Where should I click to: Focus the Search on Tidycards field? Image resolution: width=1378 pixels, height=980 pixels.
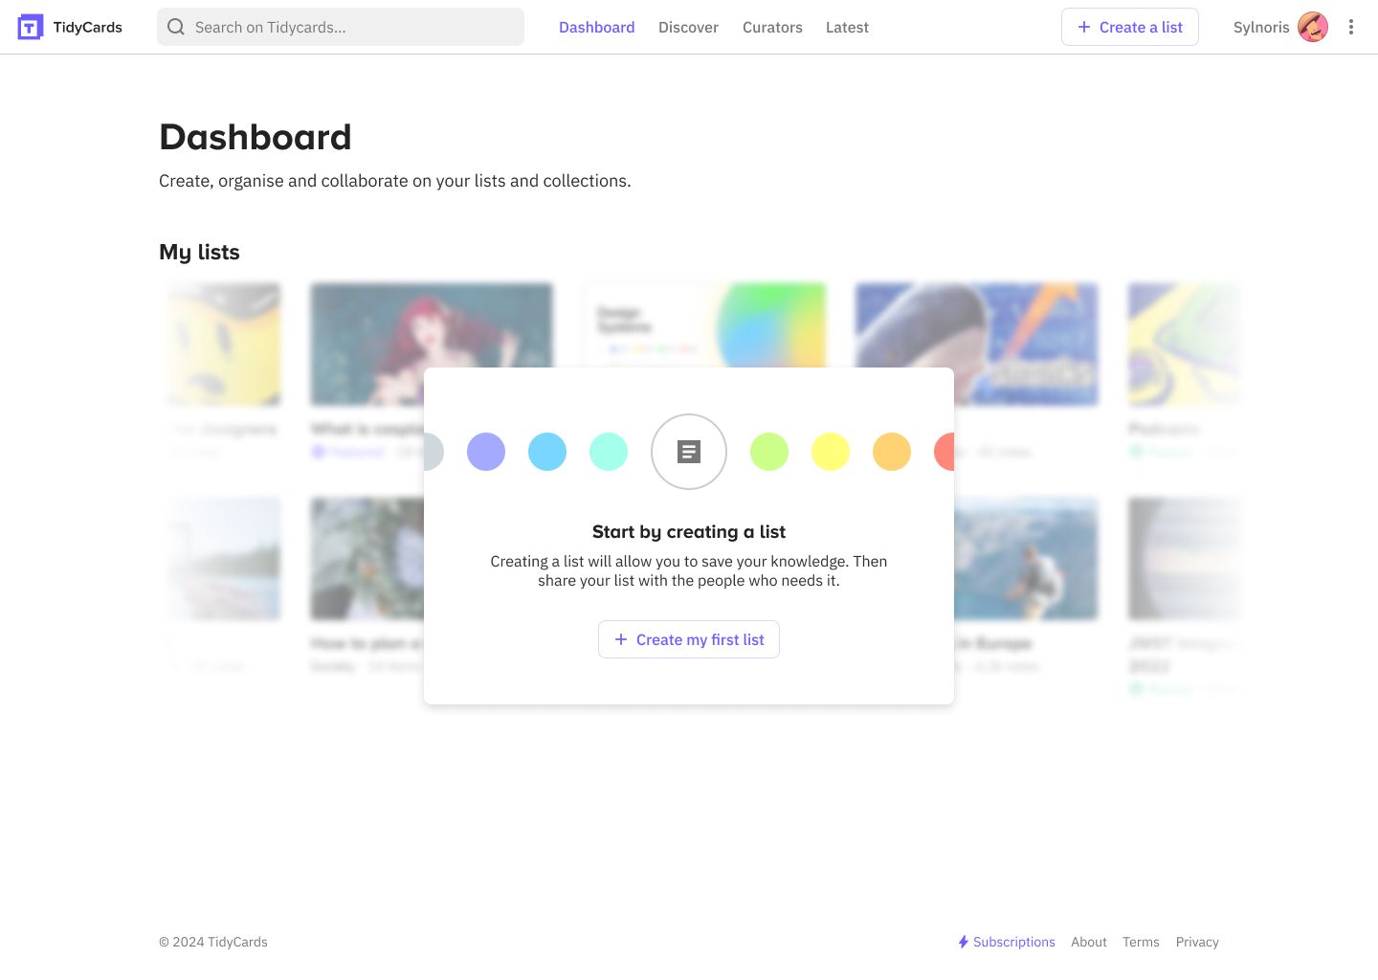coord(341,27)
